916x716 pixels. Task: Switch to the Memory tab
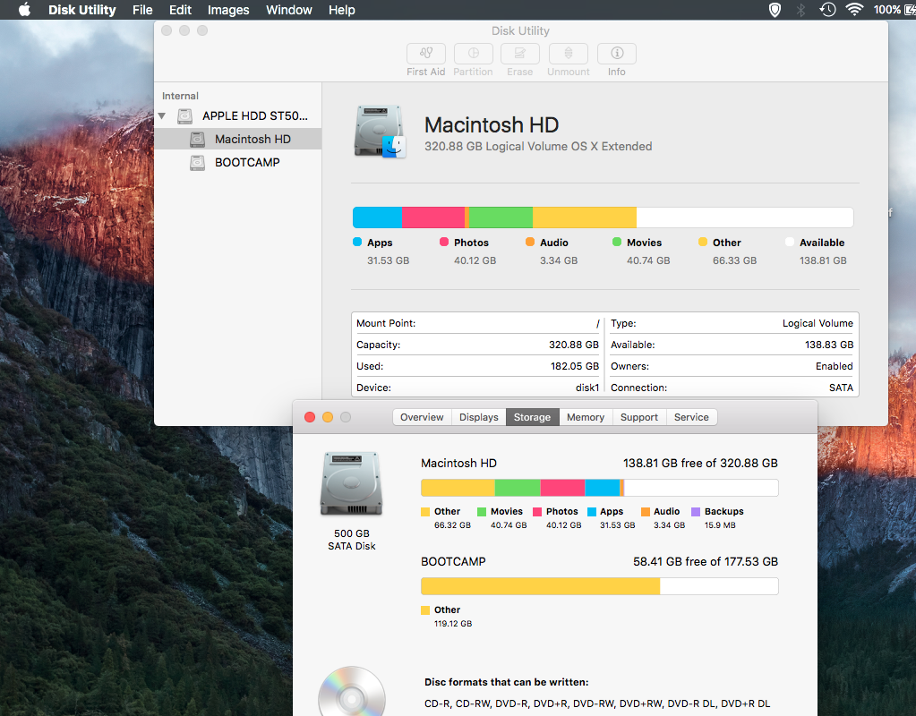(x=586, y=417)
